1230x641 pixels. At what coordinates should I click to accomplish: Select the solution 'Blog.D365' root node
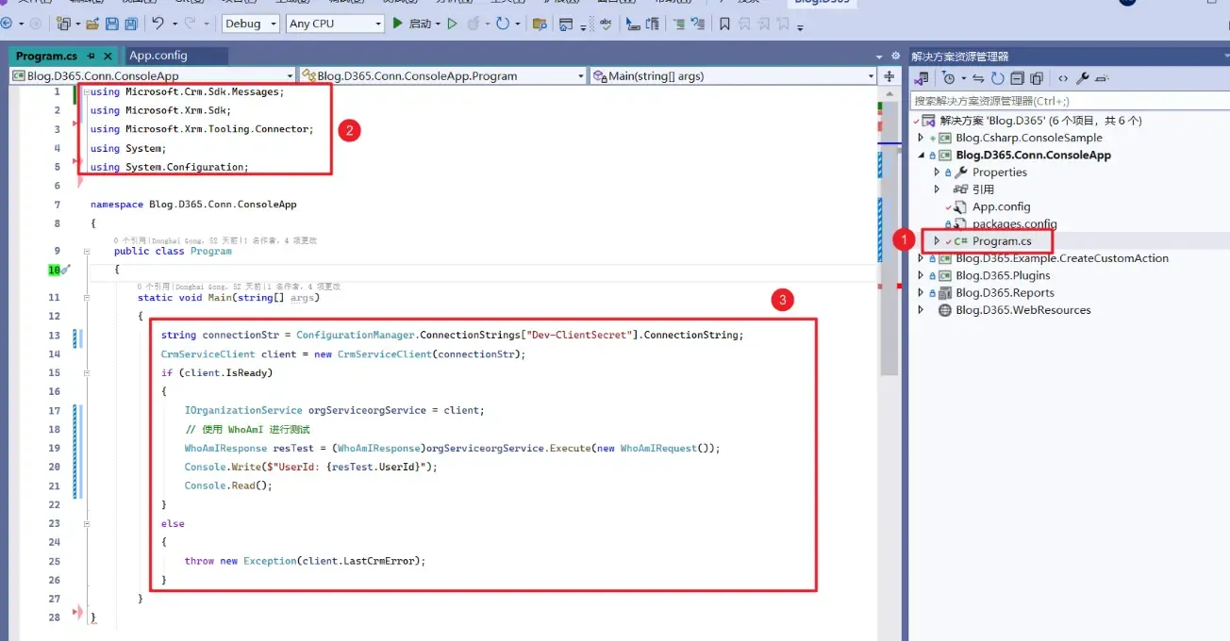coord(1041,121)
